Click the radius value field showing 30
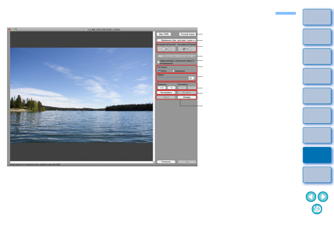Viewport: 334px width, 236px height. 190,78
